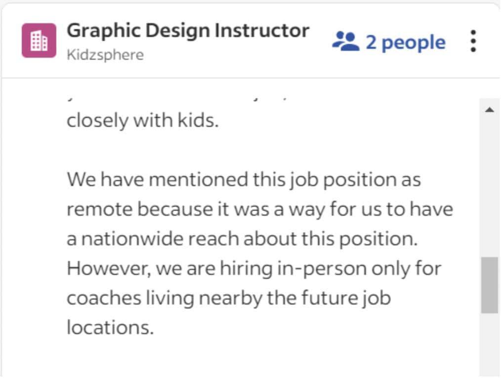
Task: Click the scrollbar up arrow
Action: pyautogui.click(x=490, y=110)
